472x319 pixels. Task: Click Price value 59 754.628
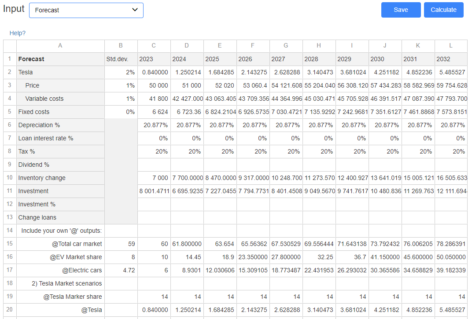pyautogui.click(x=451, y=85)
